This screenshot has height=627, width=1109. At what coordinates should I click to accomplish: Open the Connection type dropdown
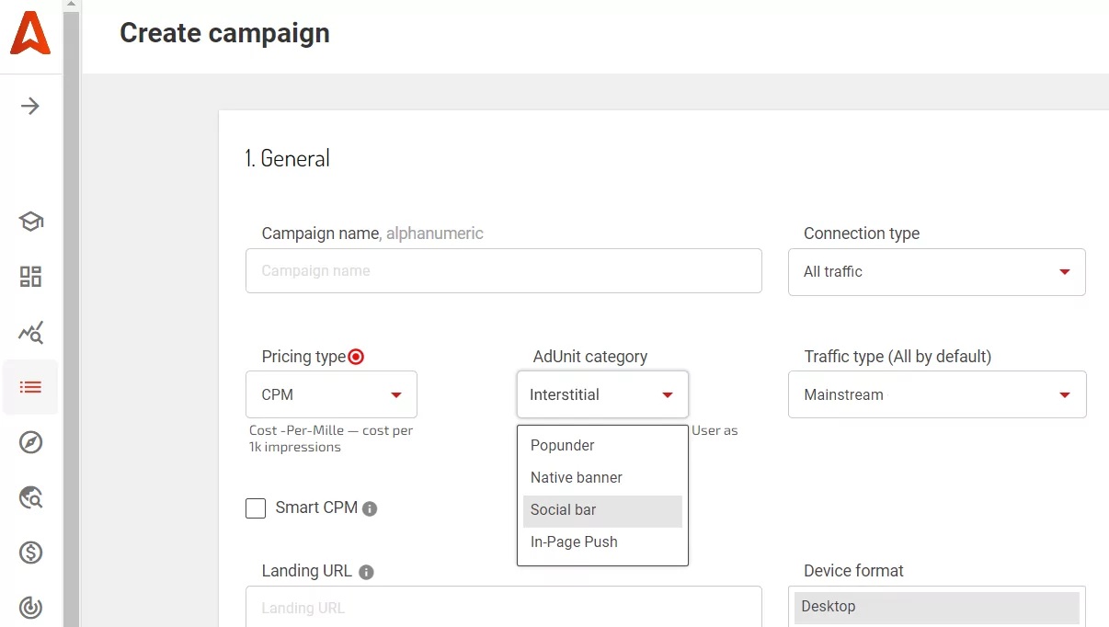(936, 272)
